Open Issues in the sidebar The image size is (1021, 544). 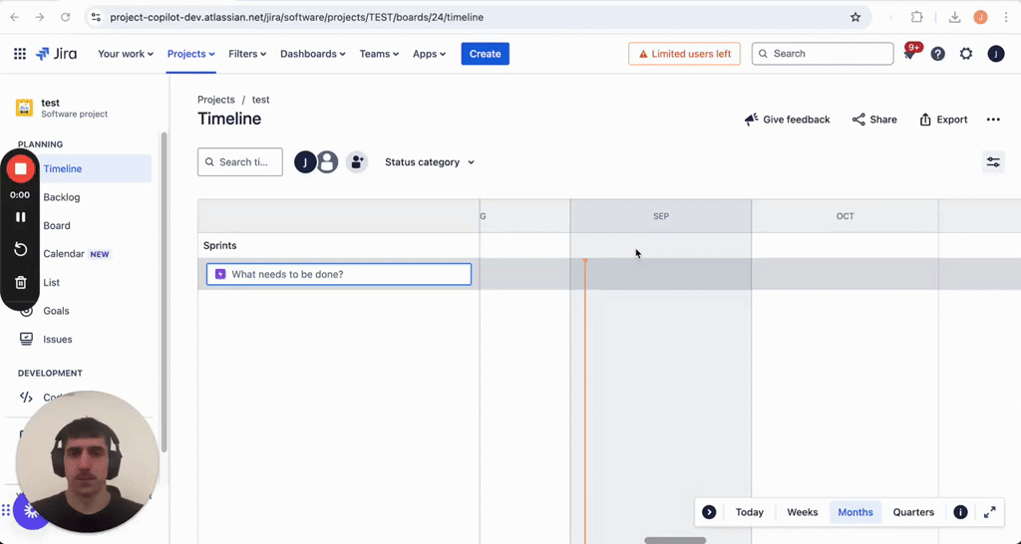coord(57,339)
